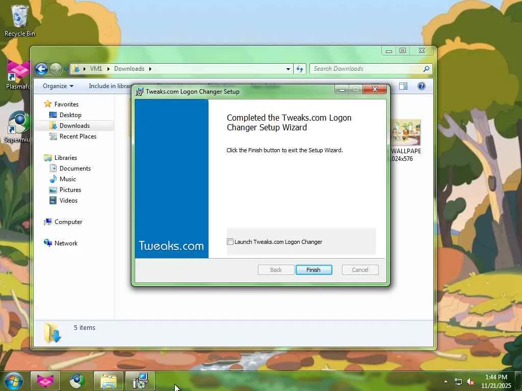Open the Pictures library
The width and height of the screenshot is (522, 391).
coord(70,190)
